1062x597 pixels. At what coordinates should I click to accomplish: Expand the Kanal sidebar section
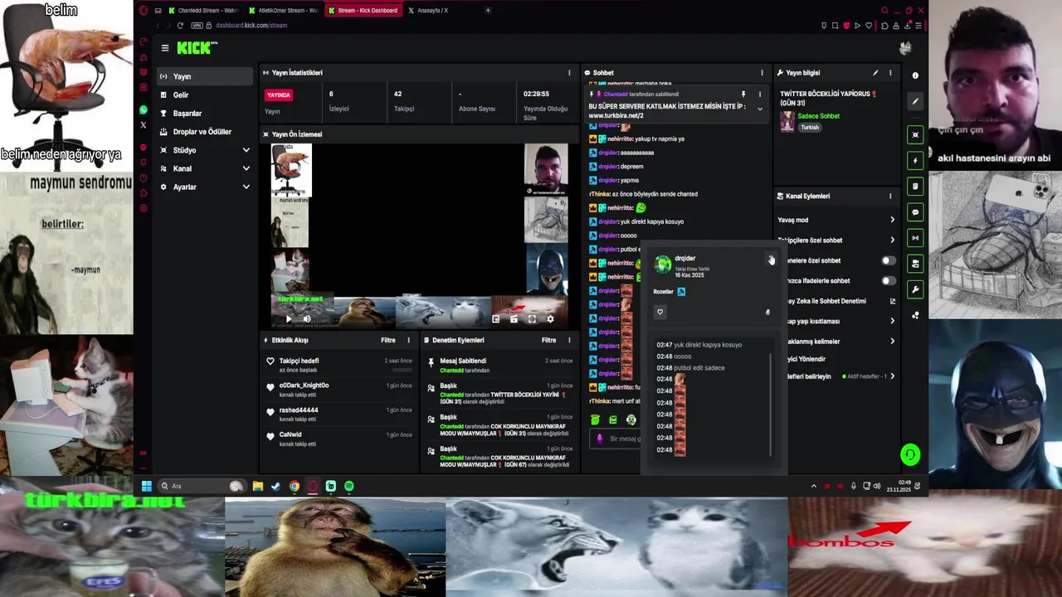(204, 168)
